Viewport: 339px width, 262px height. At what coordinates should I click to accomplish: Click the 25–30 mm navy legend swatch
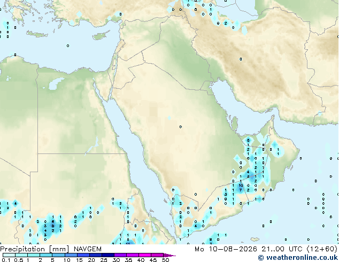(108, 255)
